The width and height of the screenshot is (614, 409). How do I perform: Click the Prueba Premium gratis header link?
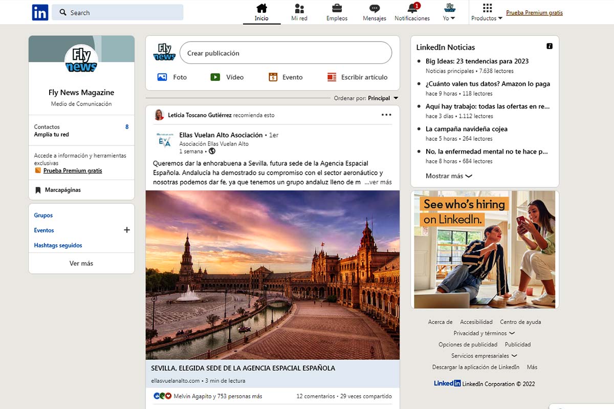(x=534, y=13)
